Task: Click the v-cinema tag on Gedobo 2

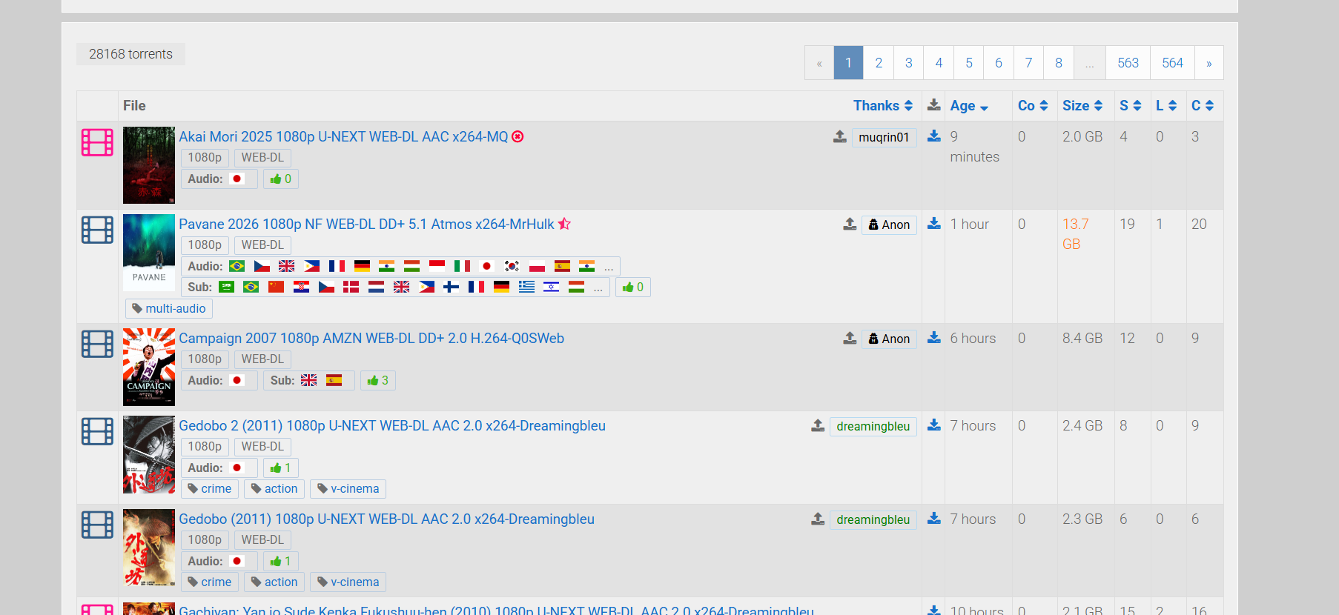Action: pos(348,488)
